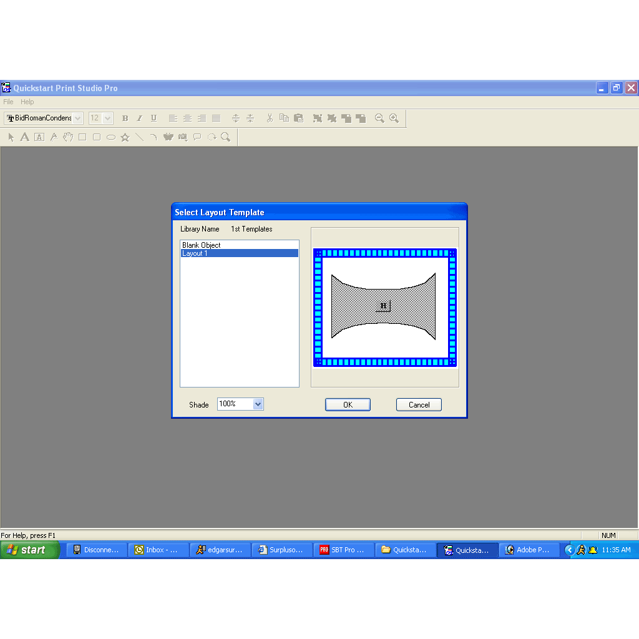This screenshot has height=639, width=639.
Task: Click the layout preview thumbnail
Action: pyautogui.click(x=384, y=307)
